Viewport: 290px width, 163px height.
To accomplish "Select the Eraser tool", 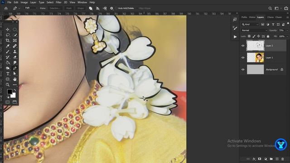I will (15, 57).
